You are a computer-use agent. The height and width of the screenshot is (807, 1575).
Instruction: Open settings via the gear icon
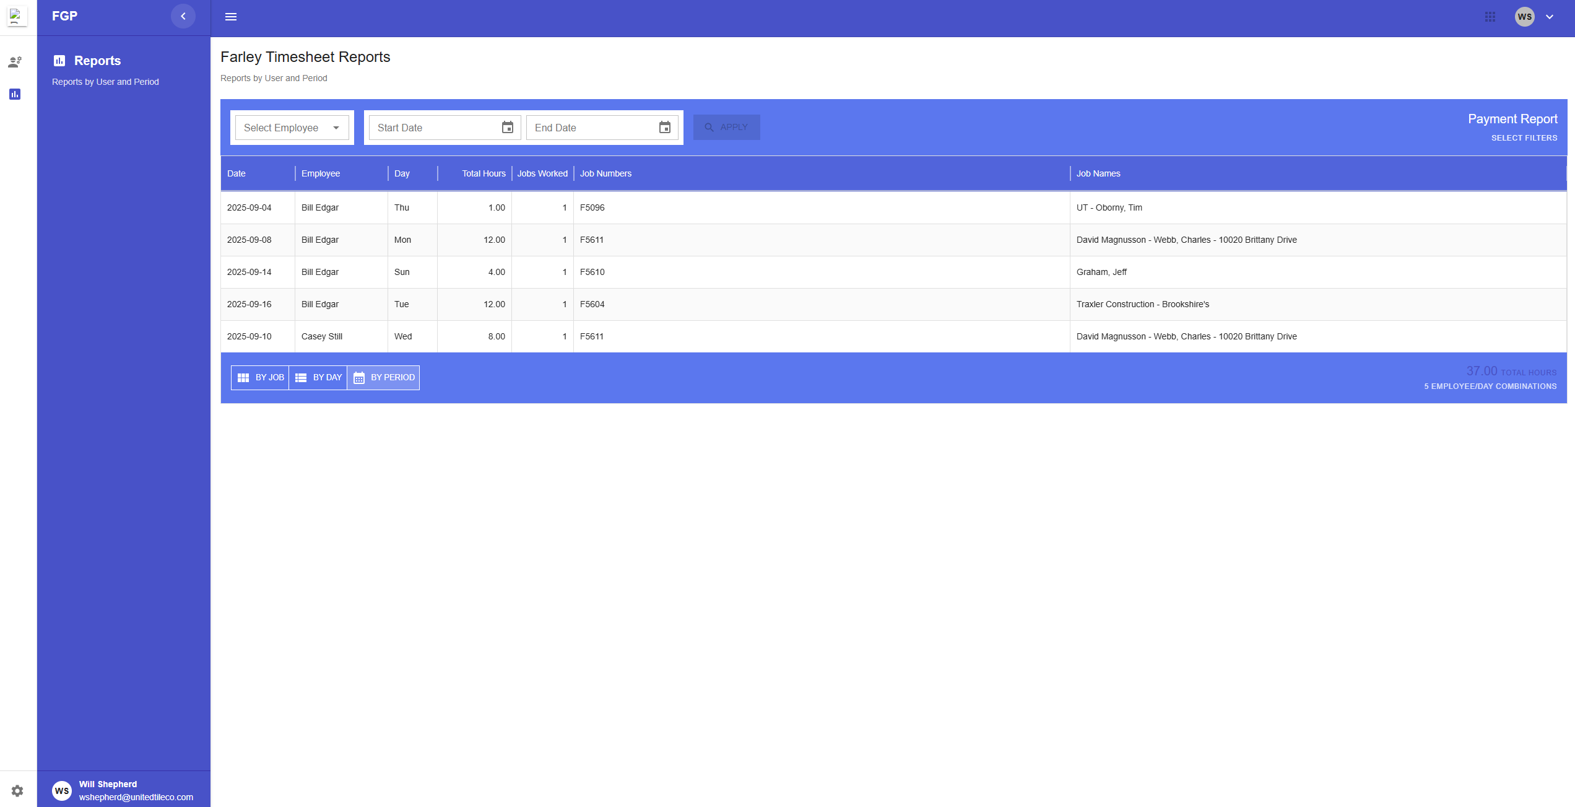point(17,790)
